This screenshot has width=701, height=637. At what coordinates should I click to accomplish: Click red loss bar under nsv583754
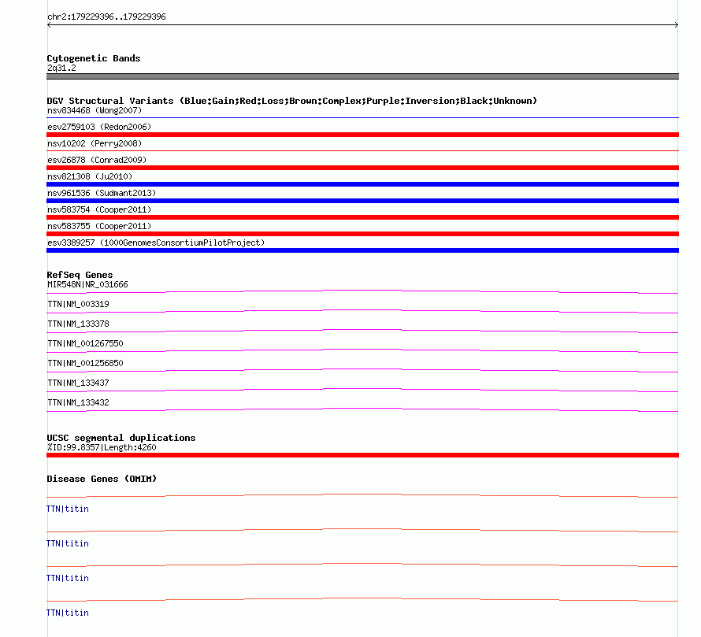(362, 217)
